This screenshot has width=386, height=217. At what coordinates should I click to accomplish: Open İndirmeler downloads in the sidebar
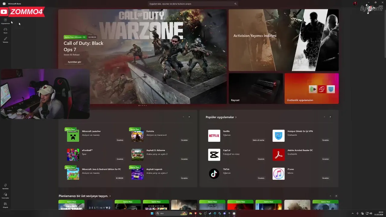(5, 196)
